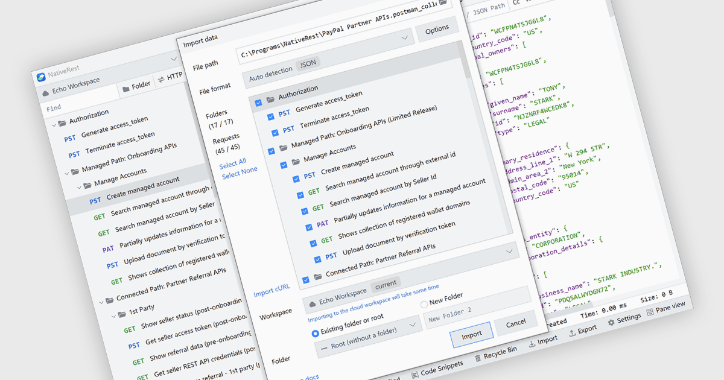
Task: Click PST icon of sidebar Terminate access_token
Action: click(74, 154)
